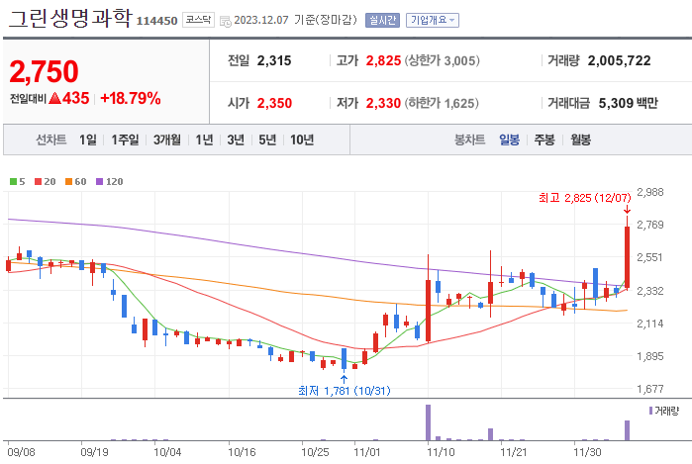Viewport: 692px width, 464px height.
Task: Click the change rate +18.79%
Action: (x=131, y=98)
